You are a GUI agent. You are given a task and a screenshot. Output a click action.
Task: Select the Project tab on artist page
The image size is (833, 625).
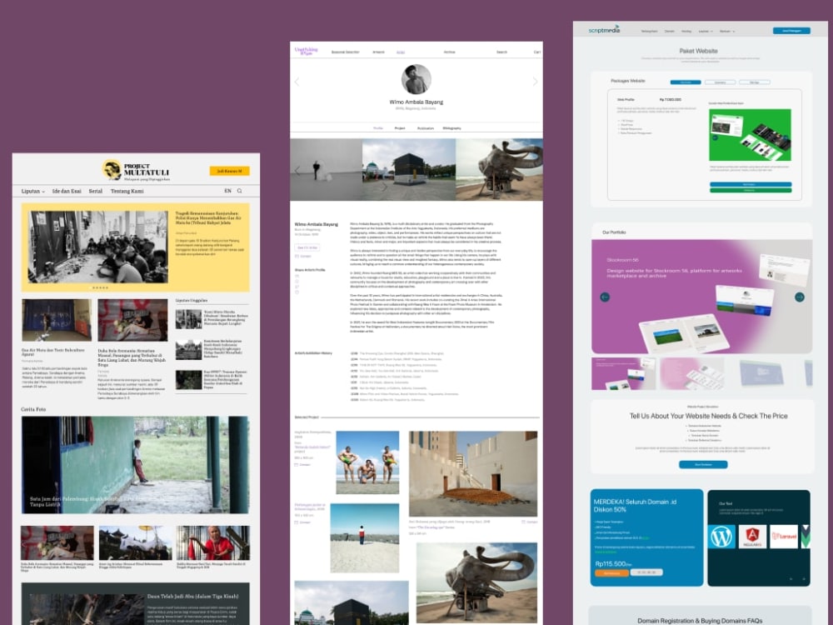(400, 128)
